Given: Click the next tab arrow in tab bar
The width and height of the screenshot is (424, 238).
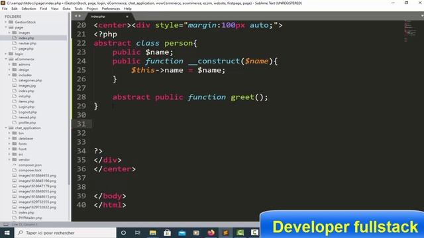Looking at the screenshot, I should [x=79, y=16].
